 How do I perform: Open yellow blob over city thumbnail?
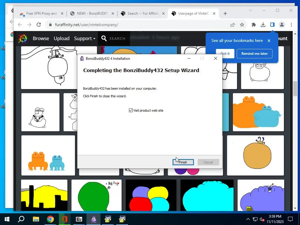point(44,195)
